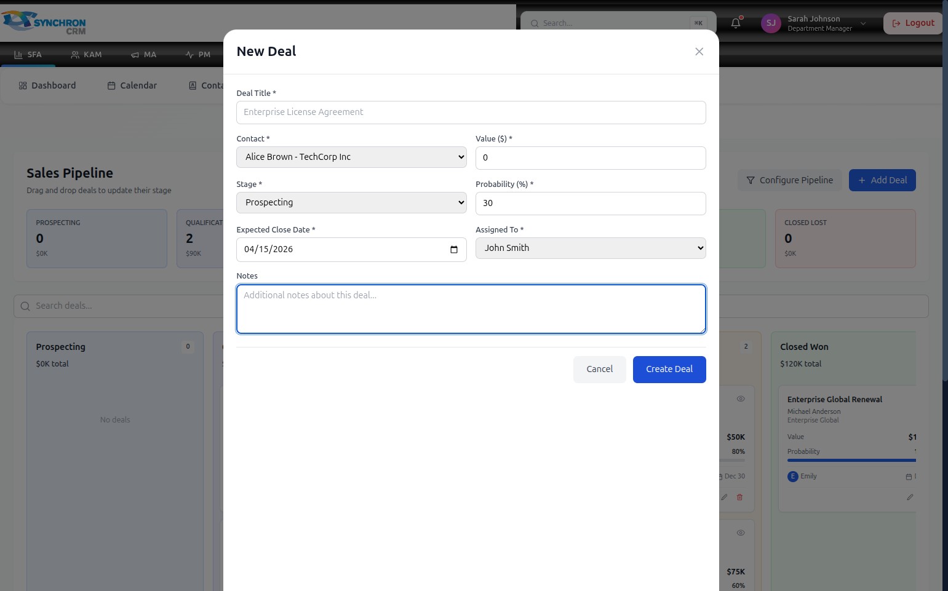Click the Synchron CRM logo
948x591 pixels.
[44, 23]
